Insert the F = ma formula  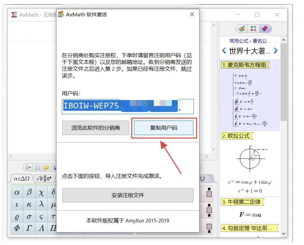point(250,215)
